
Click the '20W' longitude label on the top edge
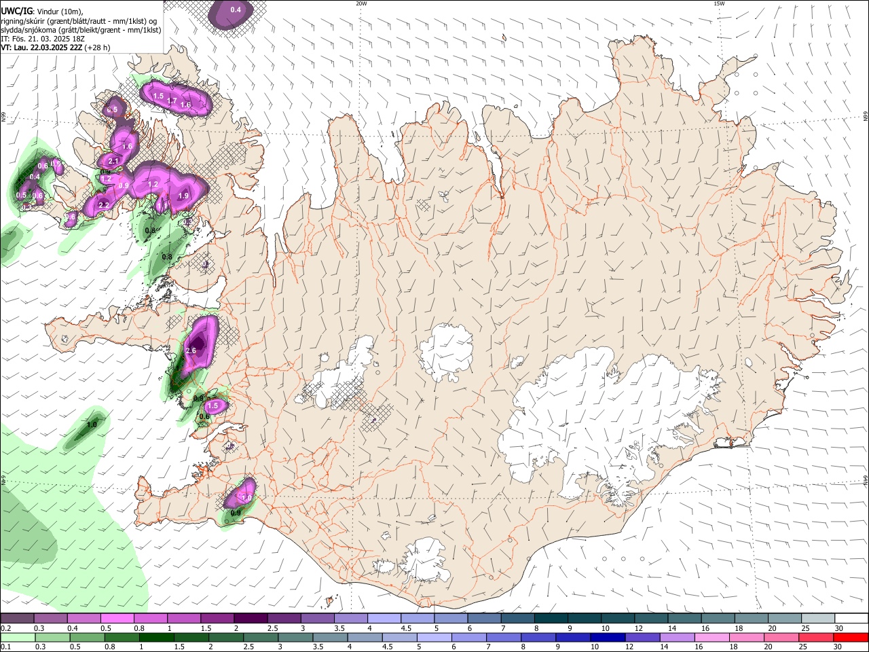click(361, 3)
